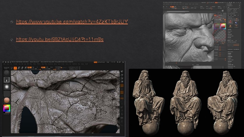Select the Rotate mode icon in left ZBrush

pyautogui.click(x=25, y=68)
